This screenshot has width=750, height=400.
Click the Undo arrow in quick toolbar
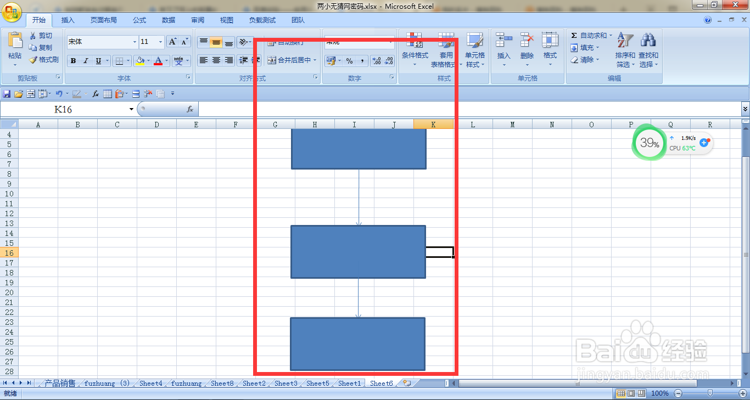59,94
